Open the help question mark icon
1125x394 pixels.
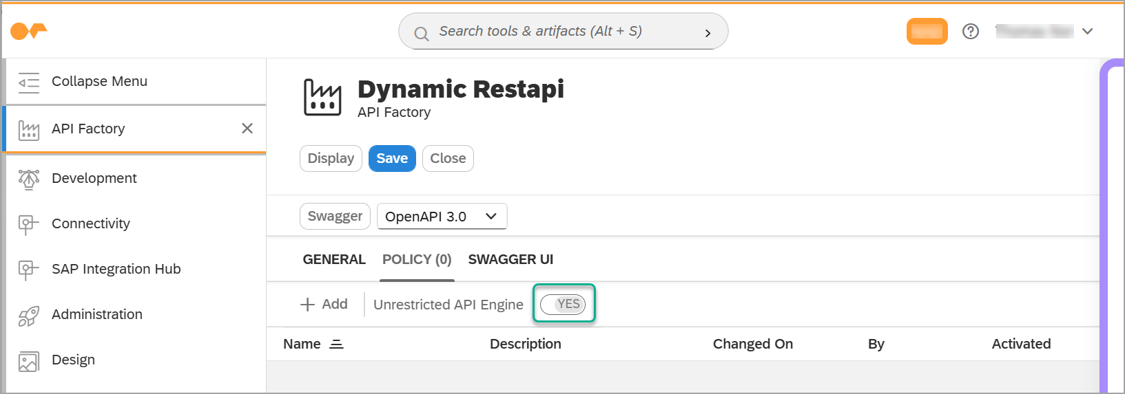(x=971, y=31)
